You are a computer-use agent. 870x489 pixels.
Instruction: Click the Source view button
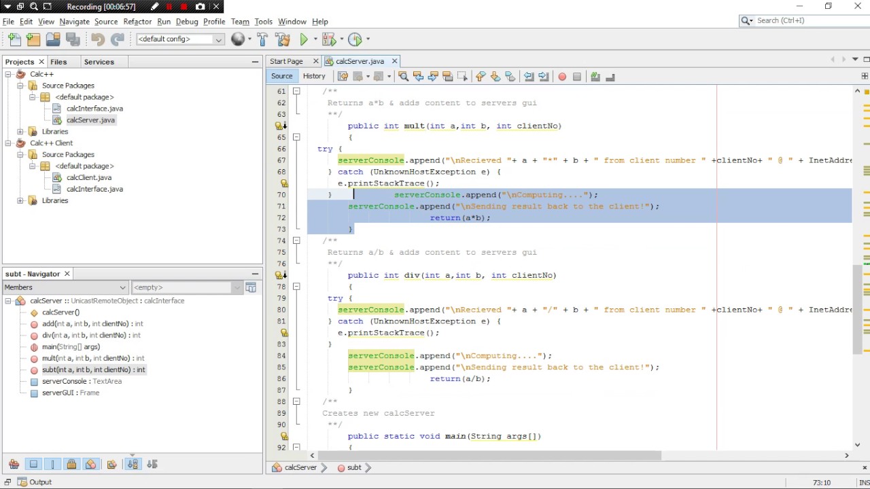coord(281,76)
